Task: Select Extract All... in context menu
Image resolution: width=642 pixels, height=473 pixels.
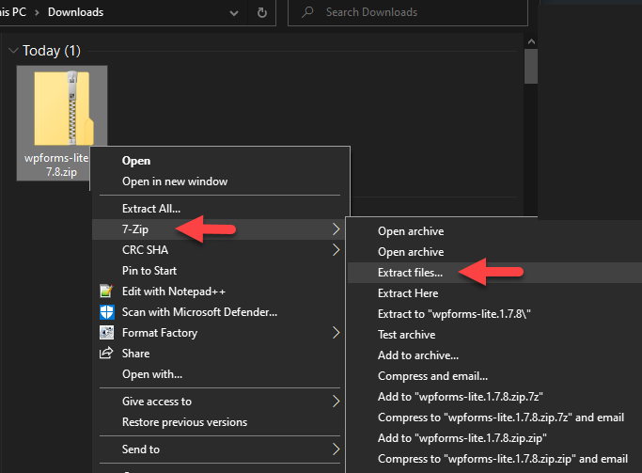Action: [151, 209]
